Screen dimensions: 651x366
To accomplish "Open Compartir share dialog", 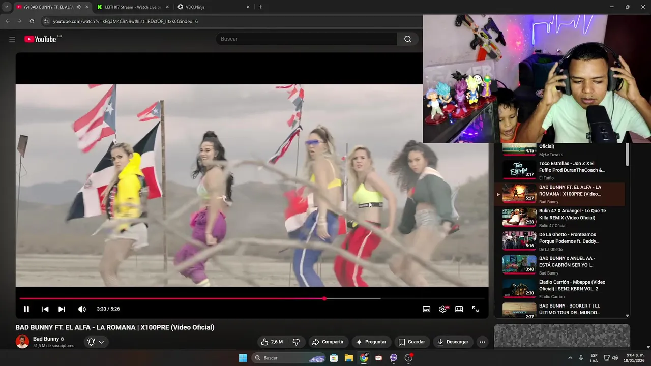I will click(x=328, y=342).
